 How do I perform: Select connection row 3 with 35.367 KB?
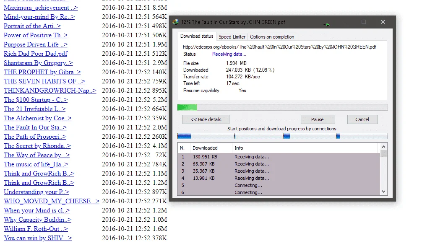279,171
